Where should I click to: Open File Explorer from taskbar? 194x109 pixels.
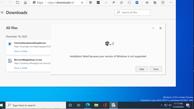[x=96, y=105]
